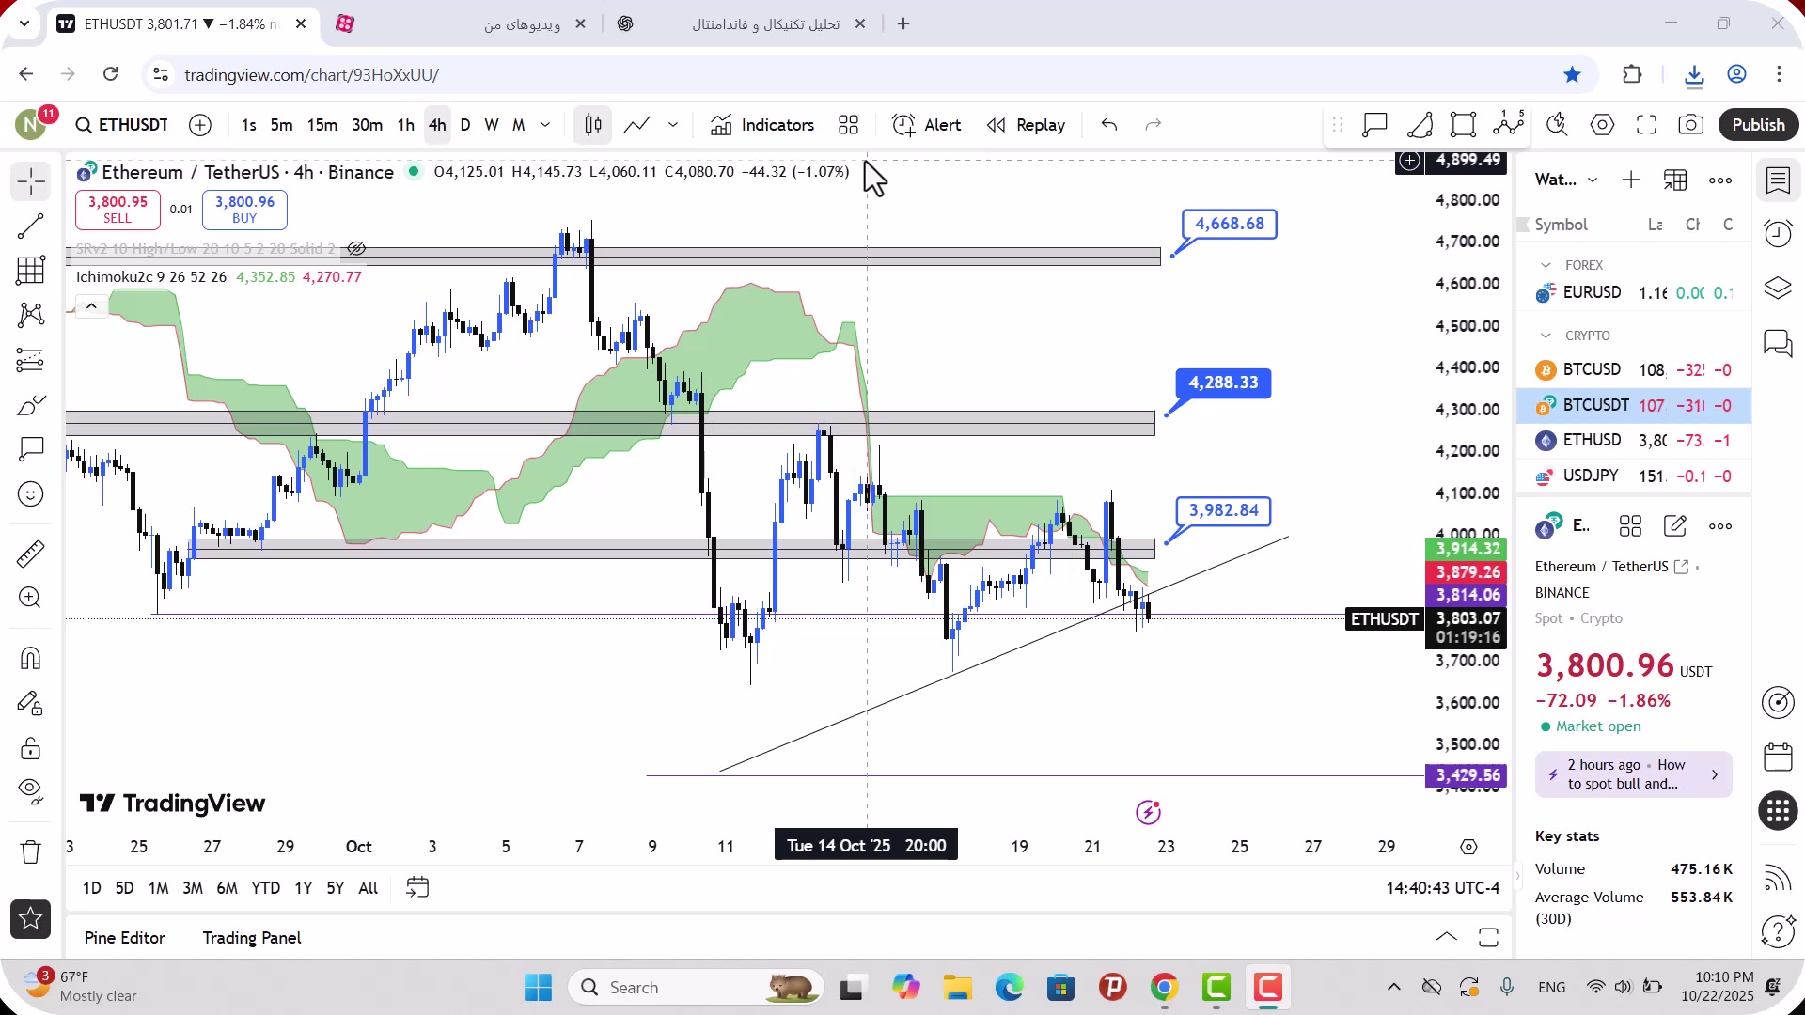1805x1015 pixels.
Task: Select the crosshair cursor tool
Action: point(31,181)
